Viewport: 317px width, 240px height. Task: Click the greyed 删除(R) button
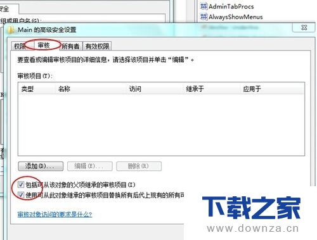point(139,167)
